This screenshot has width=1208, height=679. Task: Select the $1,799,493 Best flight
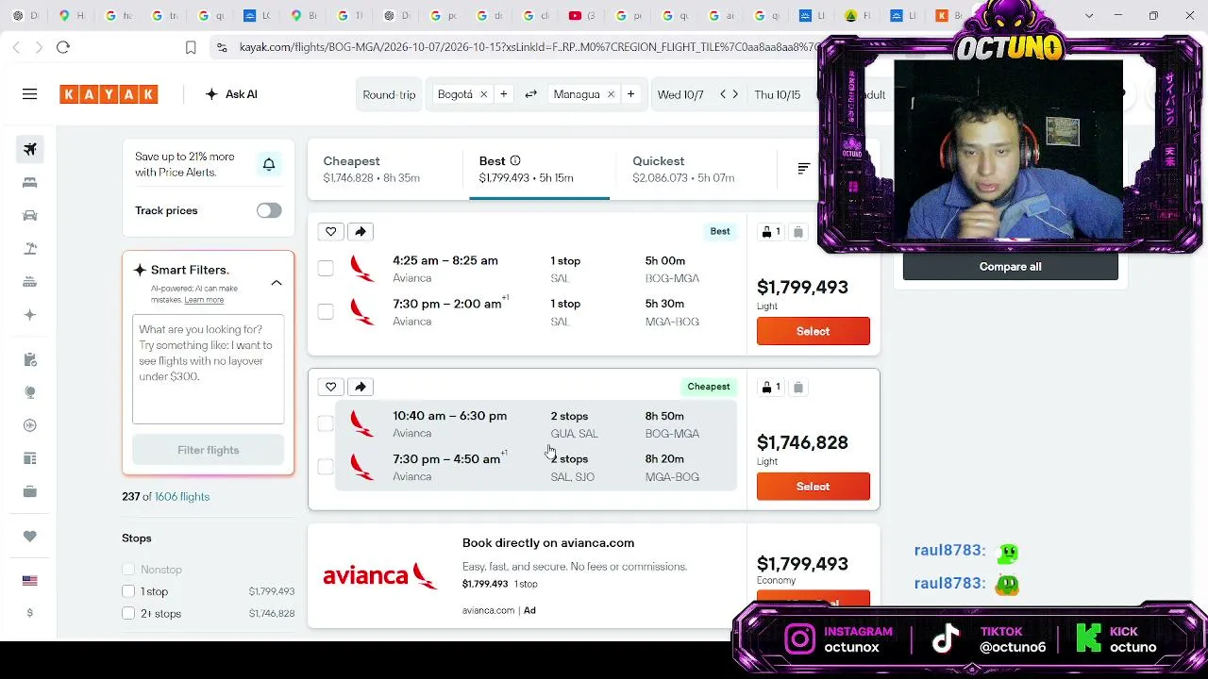coord(814,331)
